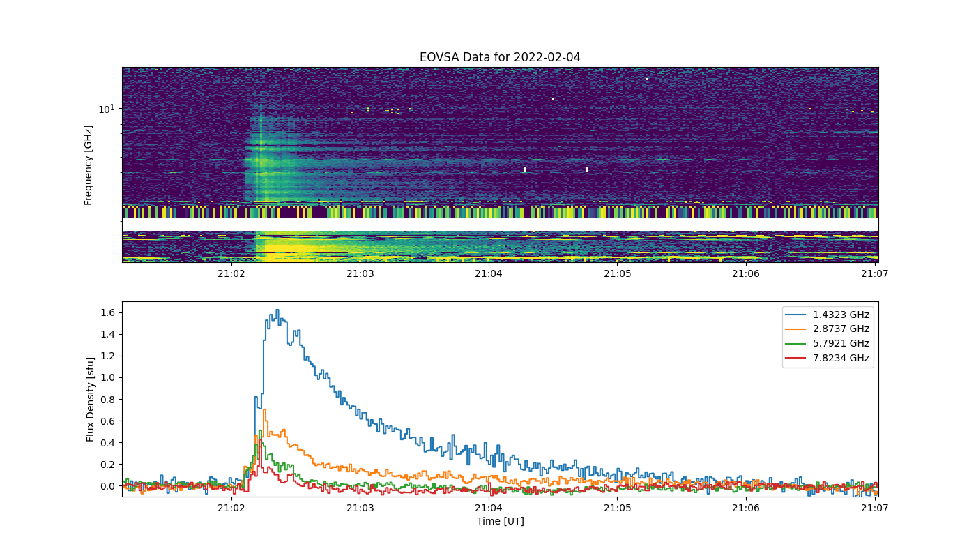
Task: Click the 1.6 flux density tick label
Action: 108,312
